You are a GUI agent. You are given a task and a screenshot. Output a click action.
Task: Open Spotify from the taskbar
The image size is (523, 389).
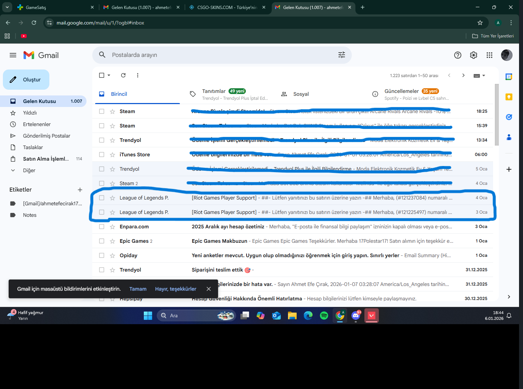tap(324, 316)
